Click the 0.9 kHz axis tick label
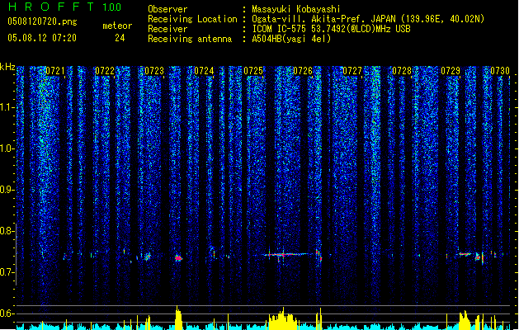Viewport: 519px width, 330px height. click(x=7, y=190)
